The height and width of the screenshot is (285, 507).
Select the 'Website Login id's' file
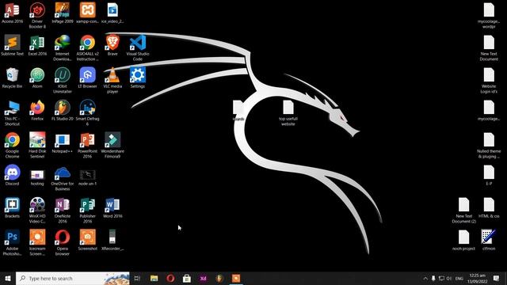pos(489,81)
